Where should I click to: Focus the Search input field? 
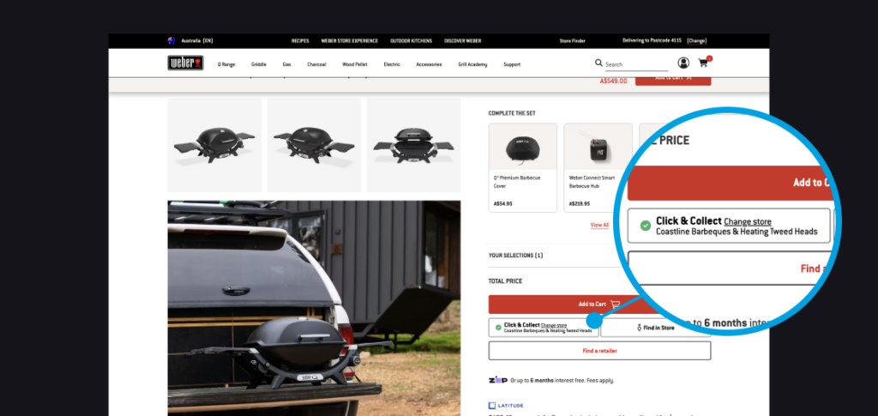(637, 64)
